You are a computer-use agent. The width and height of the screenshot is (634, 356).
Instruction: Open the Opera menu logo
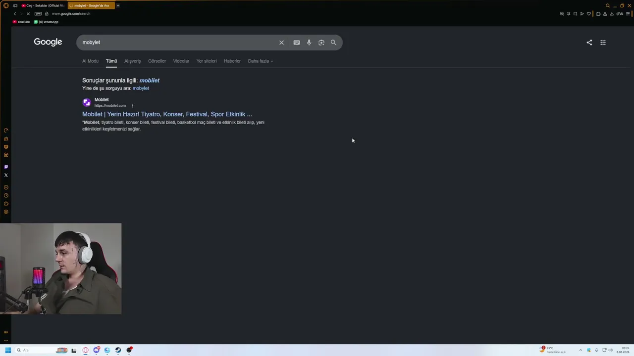[x=6, y=5]
